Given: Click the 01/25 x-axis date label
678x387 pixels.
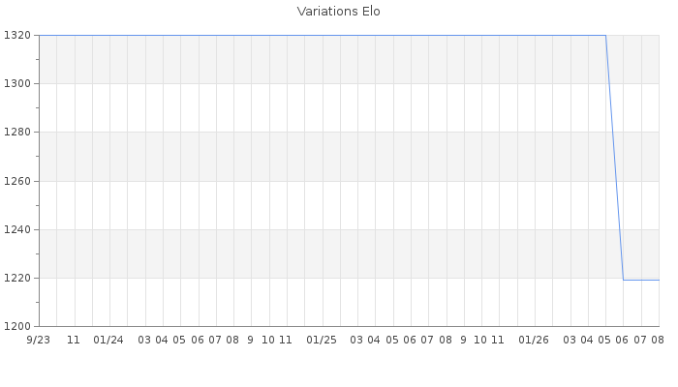Looking at the screenshot, I should click(x=322, y=340).
